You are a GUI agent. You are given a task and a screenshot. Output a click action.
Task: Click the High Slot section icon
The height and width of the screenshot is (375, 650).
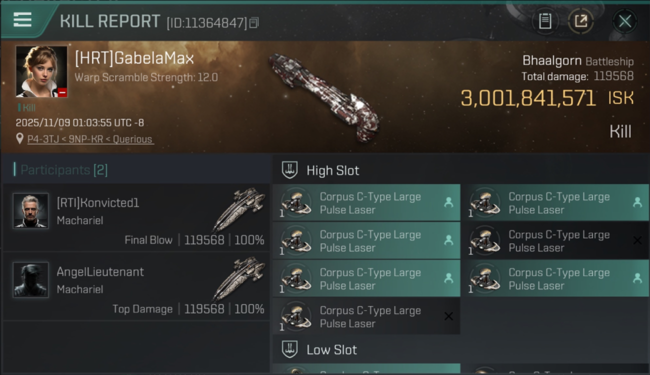click(290, 170)
